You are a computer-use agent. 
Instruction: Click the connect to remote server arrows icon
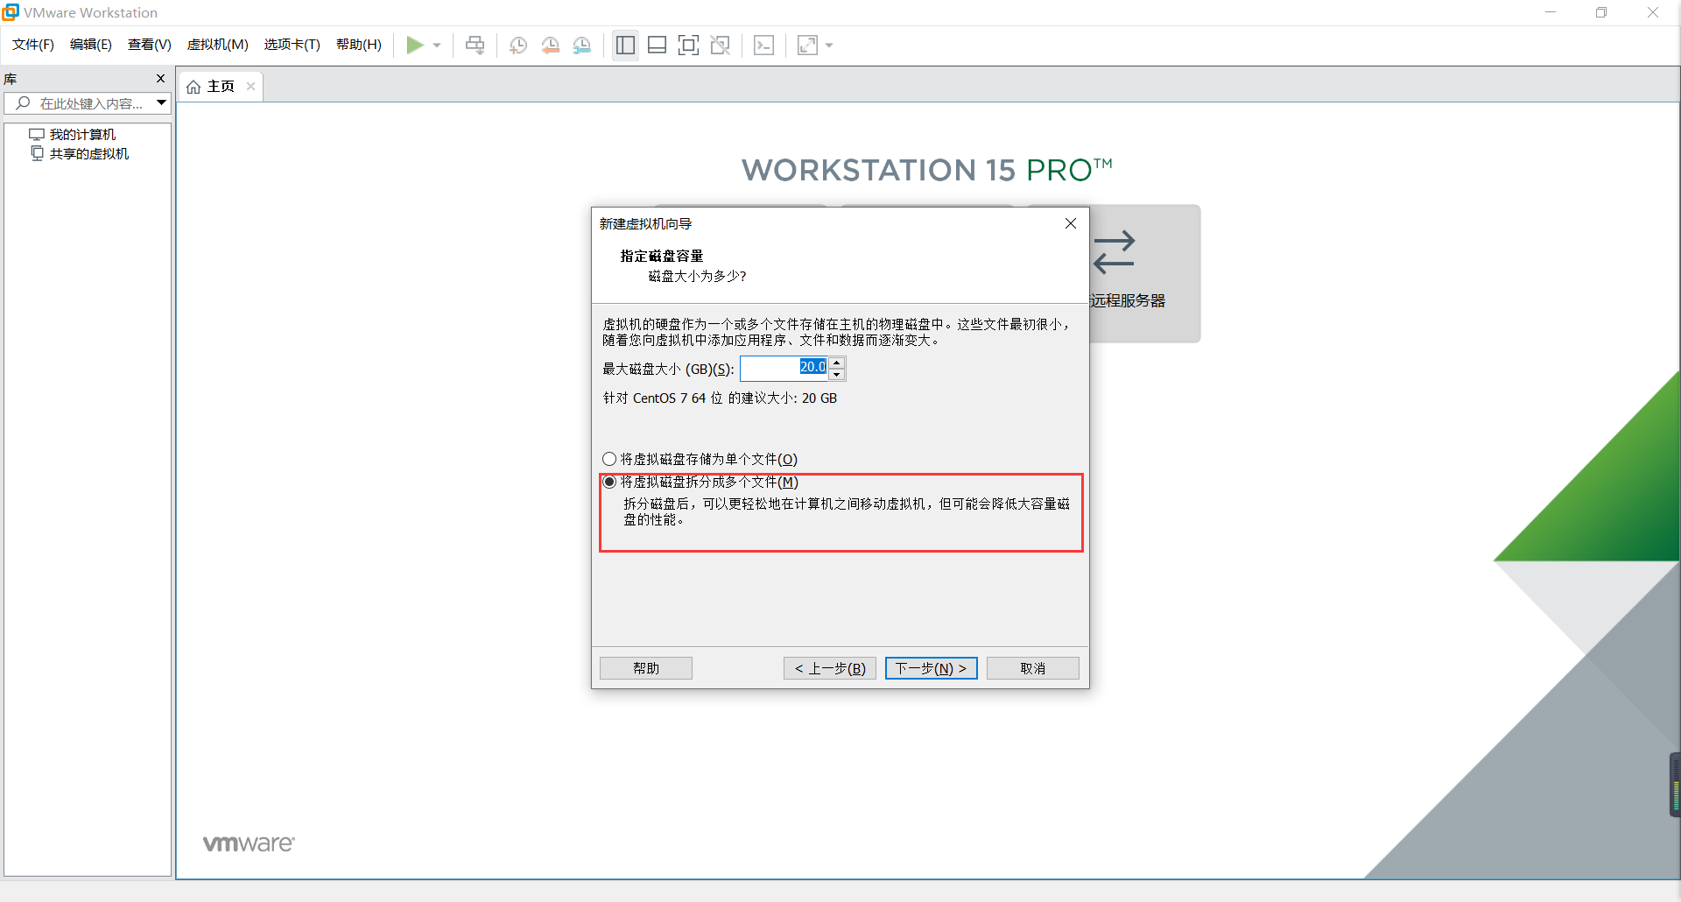tap(1114, 252)
